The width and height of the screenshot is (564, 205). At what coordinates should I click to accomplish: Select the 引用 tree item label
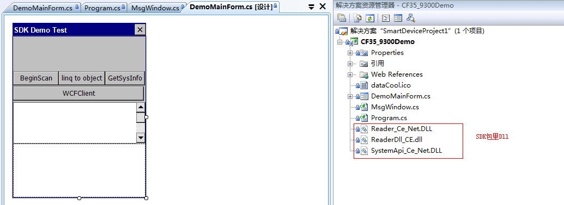point(377,64)
